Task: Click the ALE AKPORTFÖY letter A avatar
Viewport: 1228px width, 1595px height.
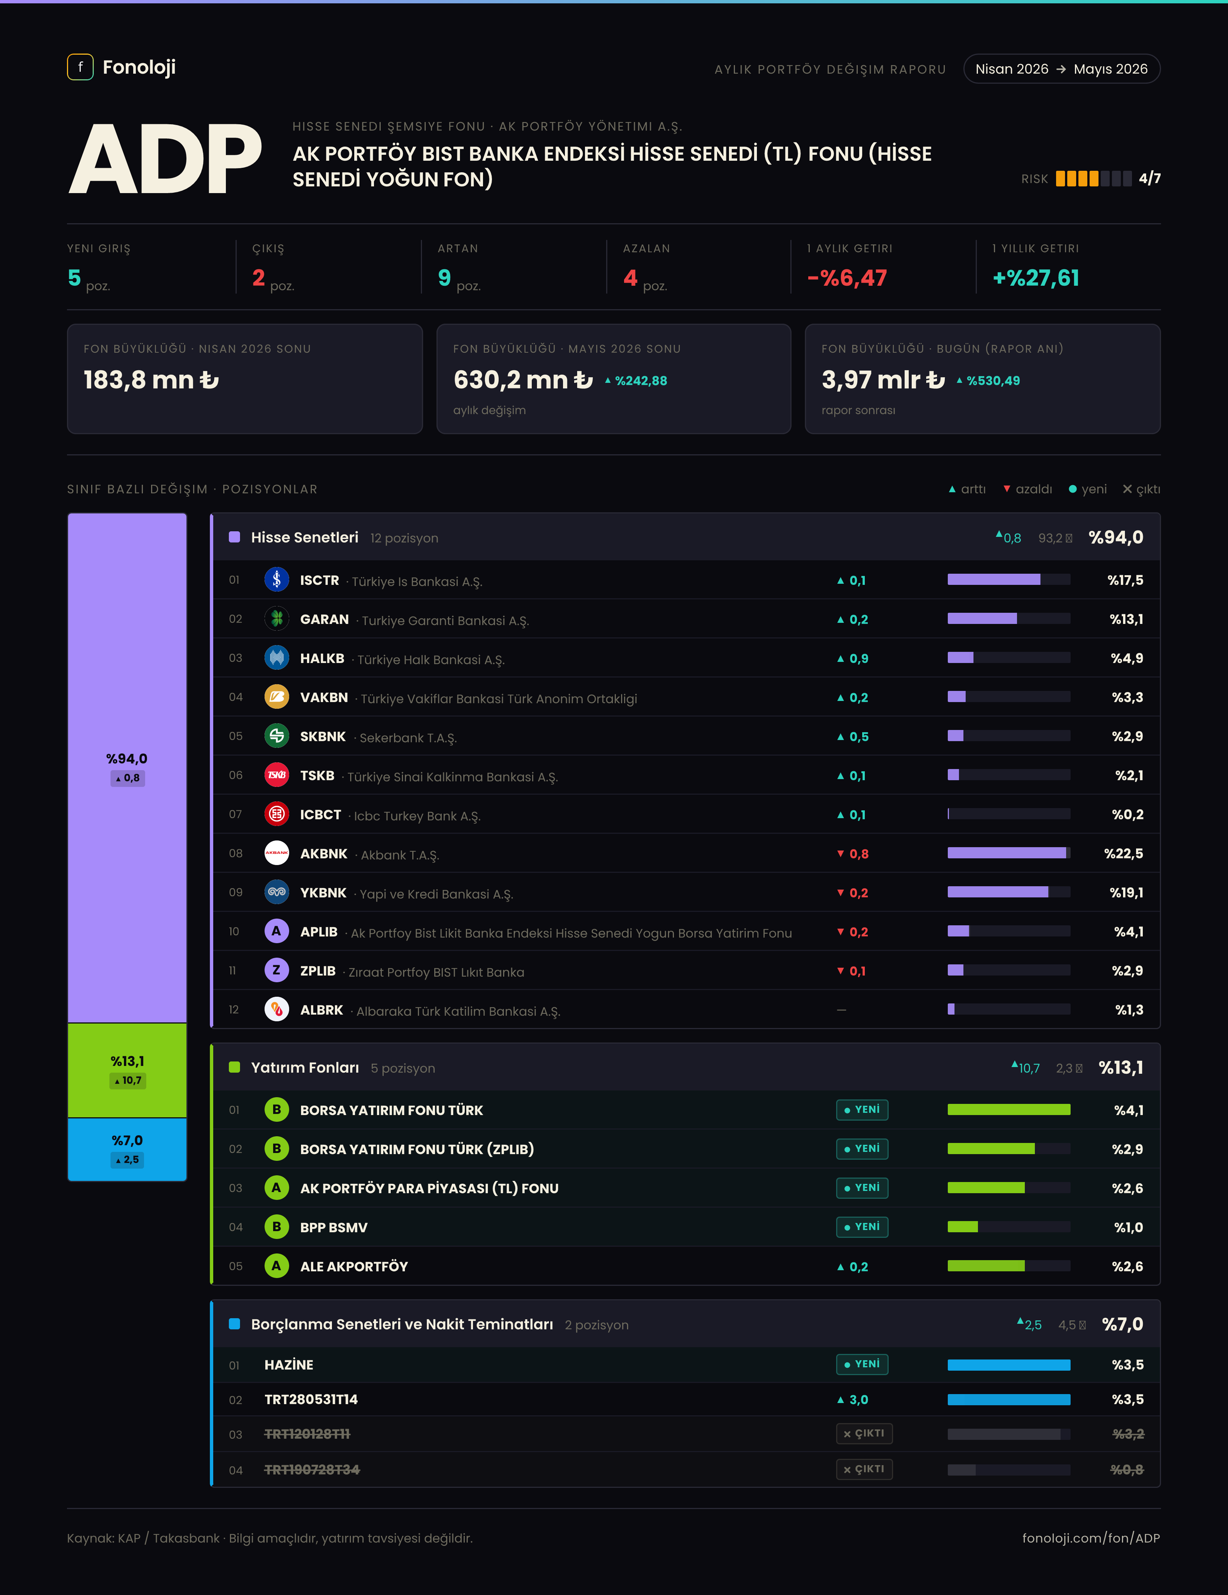Action: tap(276, 1266)
